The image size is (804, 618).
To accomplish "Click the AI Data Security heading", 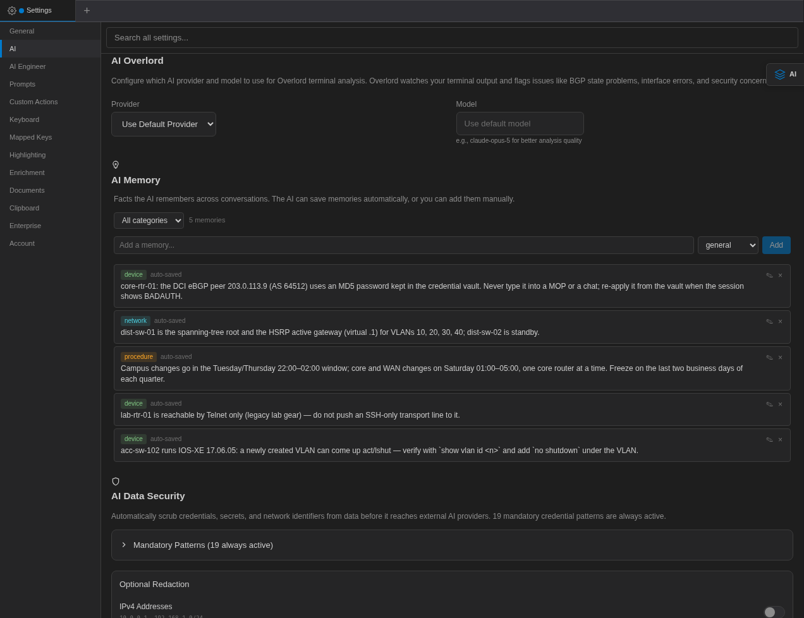I will click(x=148, y=496).
